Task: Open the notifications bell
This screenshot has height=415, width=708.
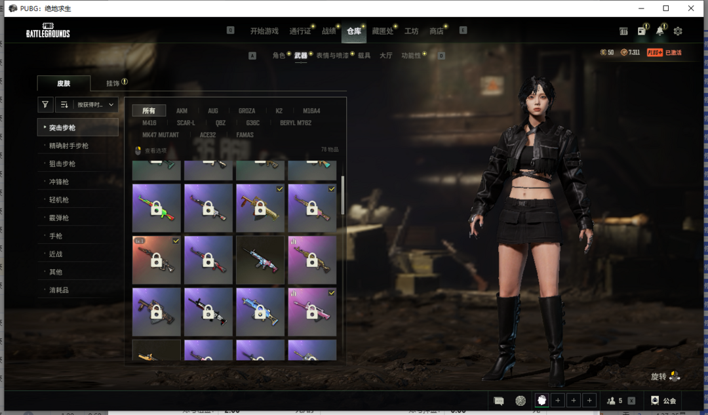Action: [659, 31]
